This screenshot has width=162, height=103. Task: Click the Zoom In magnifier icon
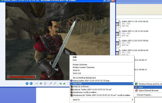pyautogui.click(x=51, y=83)
